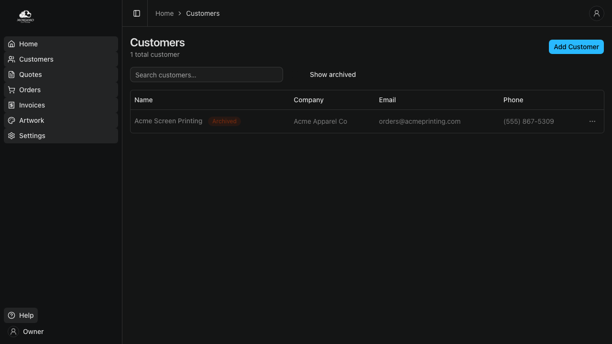This screenshot has width=612, height=344.
Task: Click the Quotes document icon
Action: pyautogui.click(x=11, y=75)
